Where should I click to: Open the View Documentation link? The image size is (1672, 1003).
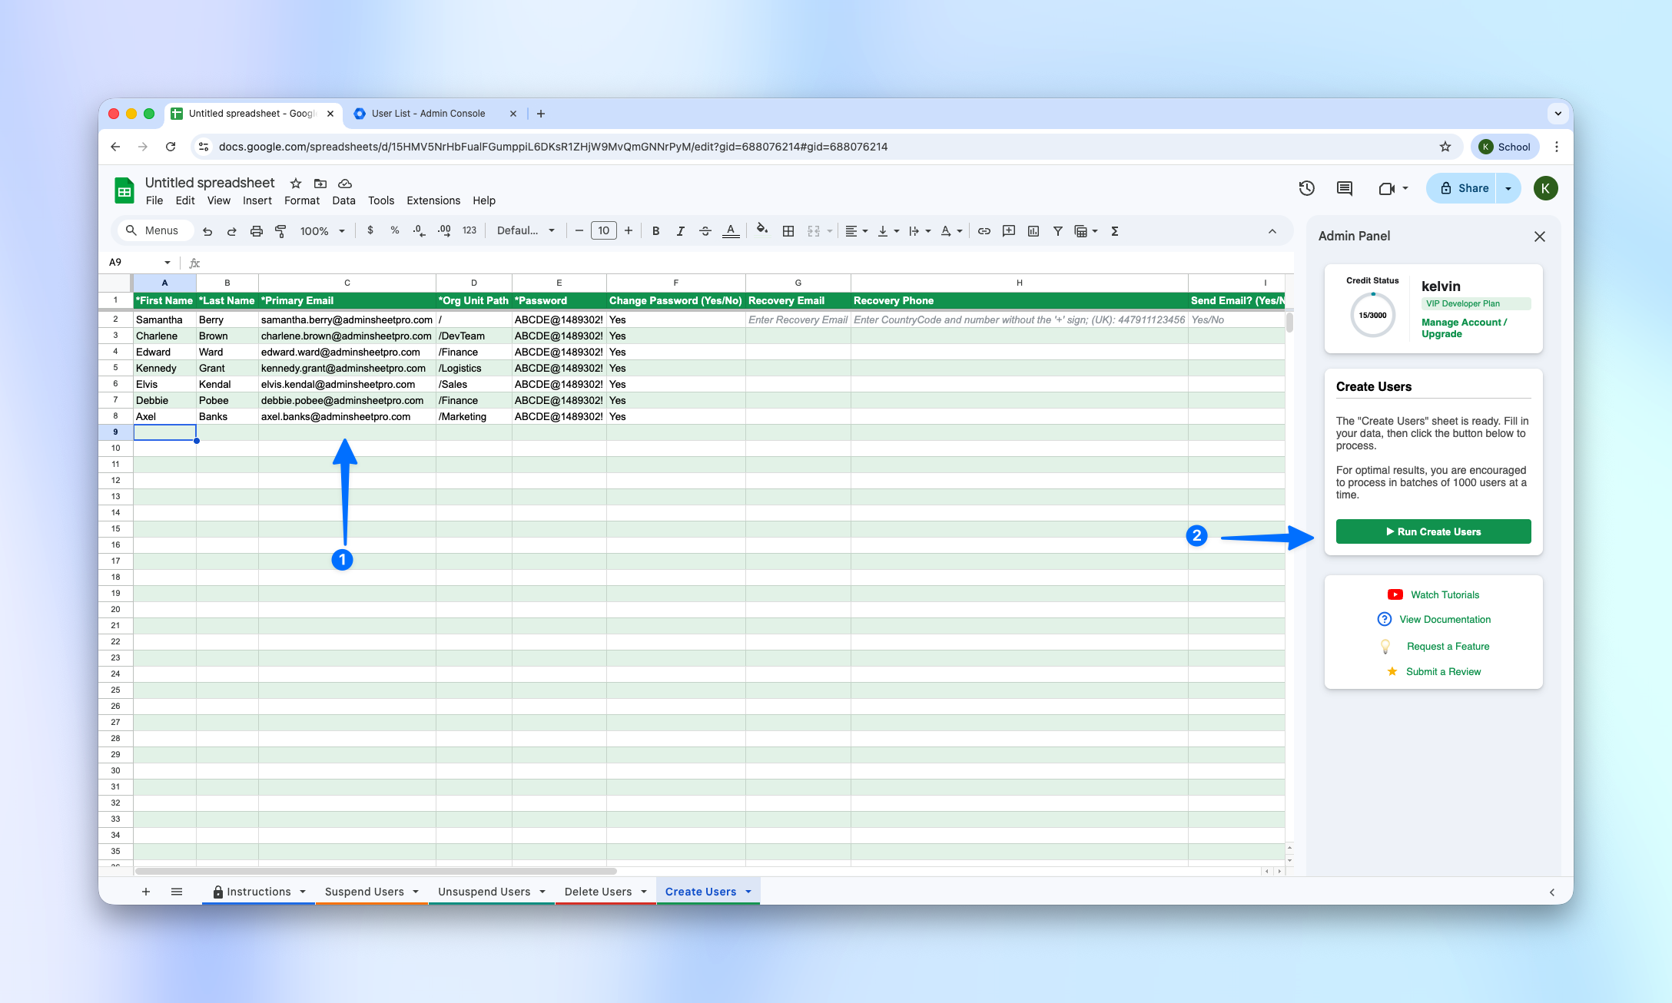point(1445,620)
